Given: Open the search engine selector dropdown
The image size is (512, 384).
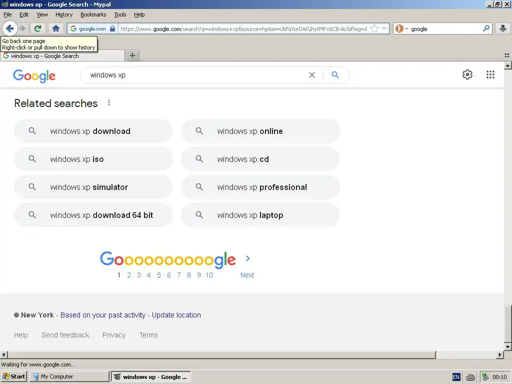Looking at the screenshot, I should (401, 28).
